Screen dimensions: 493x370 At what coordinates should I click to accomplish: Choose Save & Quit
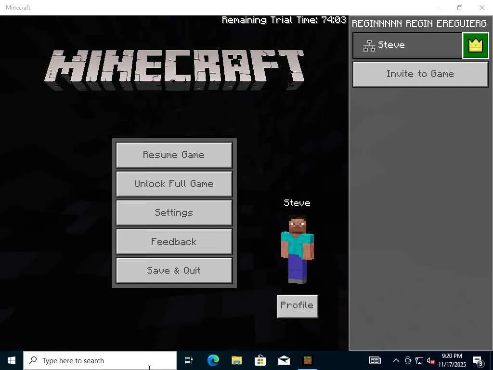(174, 271)
